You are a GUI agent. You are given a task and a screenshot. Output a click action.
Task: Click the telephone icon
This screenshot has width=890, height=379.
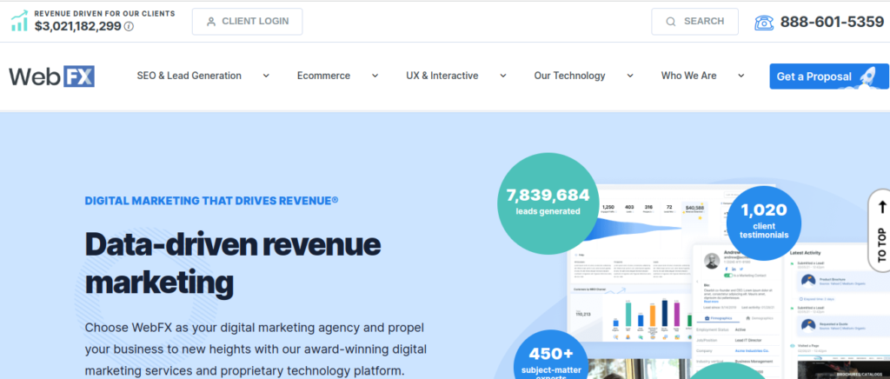click(764, 22)
